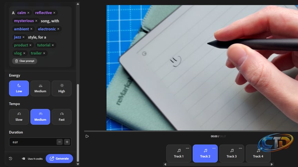Remove the product tag
Viewport: 298px width, 167px height.
click(x=30, y=45)
